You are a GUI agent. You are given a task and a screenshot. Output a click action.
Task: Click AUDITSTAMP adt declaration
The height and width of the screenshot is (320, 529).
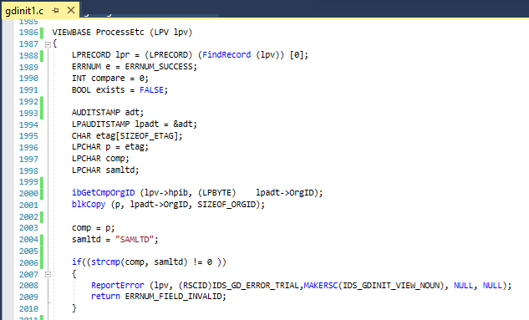[x=108, y=112]
